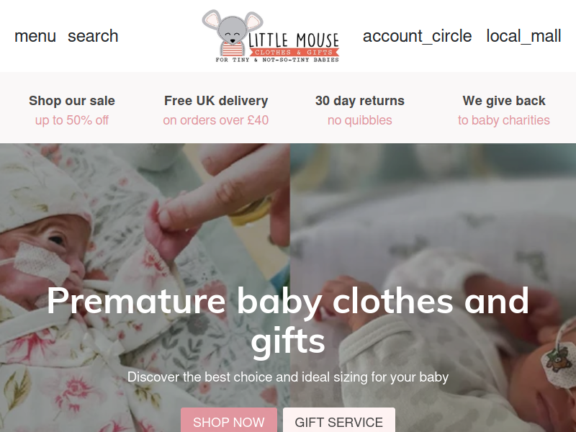Select the We give back heading
Image resolution: width=576 pixels, height=432 pixels.
(504, 101)
